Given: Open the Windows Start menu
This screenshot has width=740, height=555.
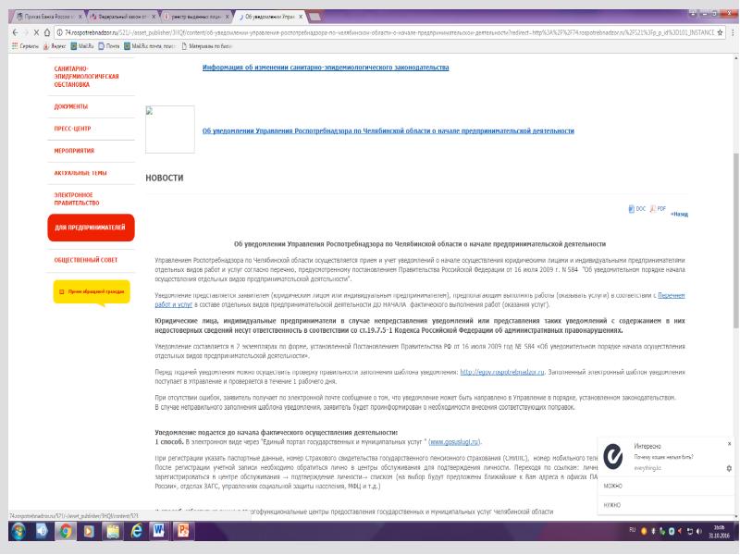Looking at the screenshot, I should point(18,531).
